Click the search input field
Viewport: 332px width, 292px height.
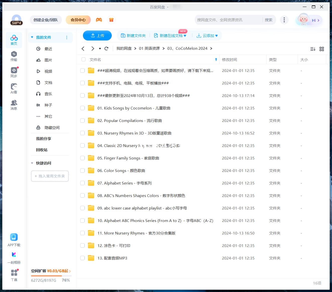[x=229, y=20]
